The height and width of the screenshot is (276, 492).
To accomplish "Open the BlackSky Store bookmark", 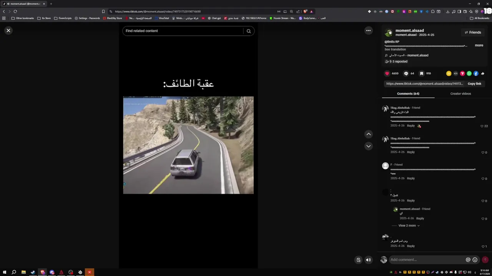I will (x=112, y=18).
